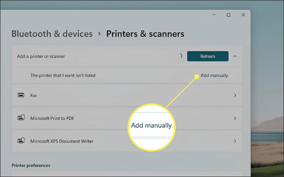Screen dimensions: 284x177
Task: Open the Microsoft Print to PDF row chevron
Action: click(x=235, y=118)
